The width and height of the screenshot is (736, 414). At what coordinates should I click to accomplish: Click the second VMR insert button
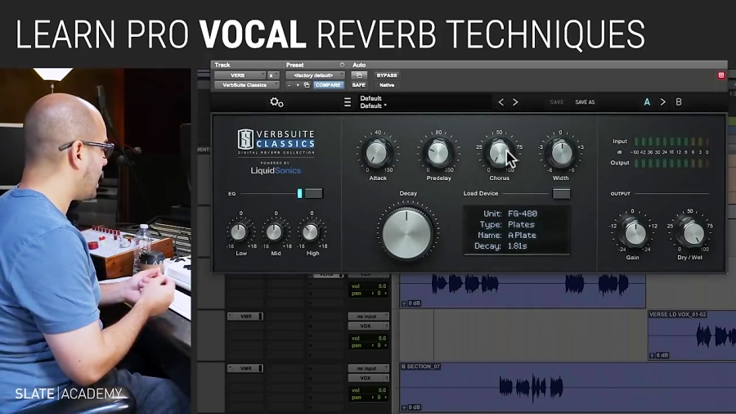point(245,368)
